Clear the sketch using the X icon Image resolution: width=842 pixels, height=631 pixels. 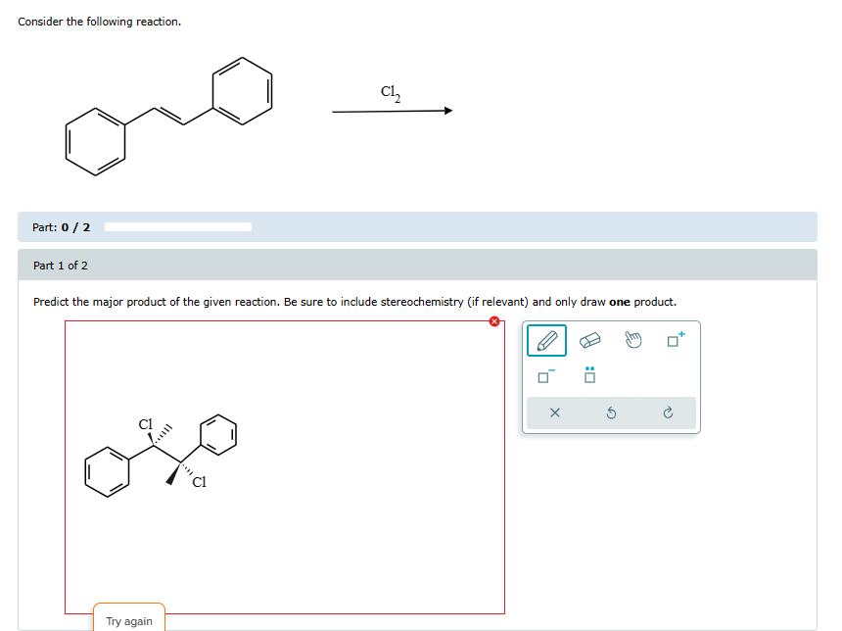point(554,413)
